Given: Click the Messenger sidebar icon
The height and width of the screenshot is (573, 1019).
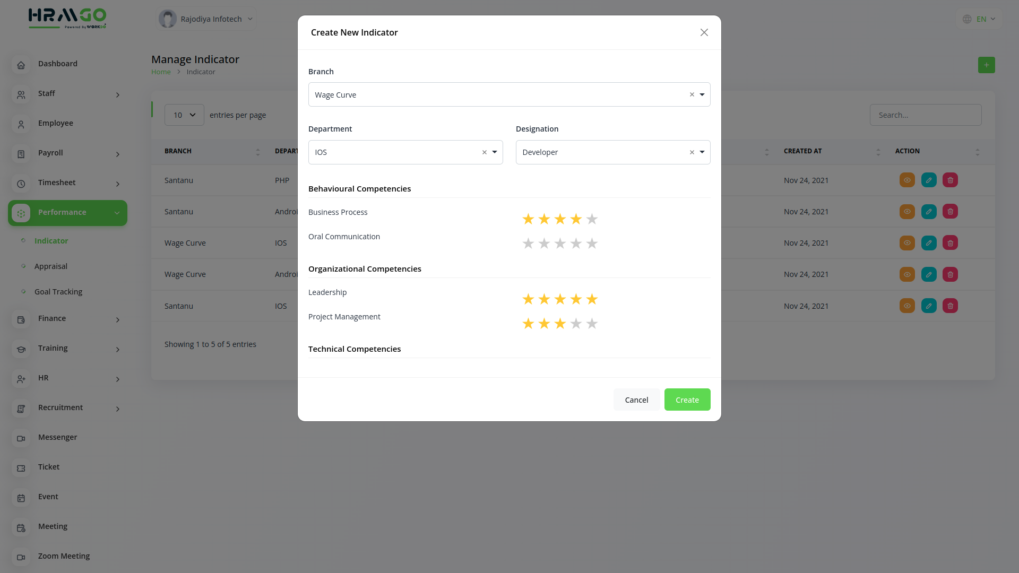Looking at the screenshot, I should 21,438.
